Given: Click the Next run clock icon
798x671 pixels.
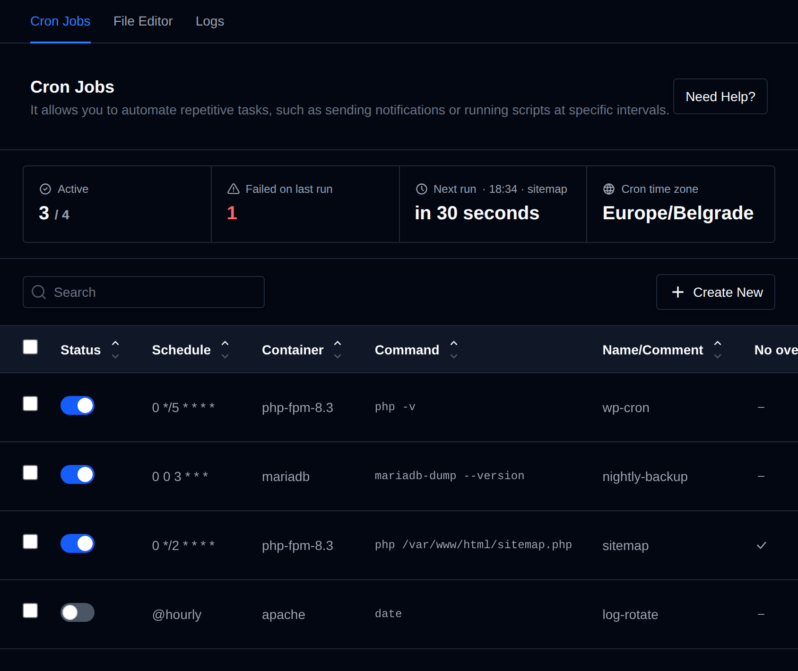Looking at the screenshot, I should (x=422, y=189).
